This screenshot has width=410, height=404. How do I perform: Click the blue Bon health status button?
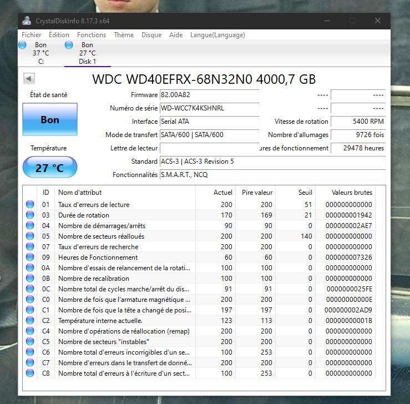click(50, 120)
